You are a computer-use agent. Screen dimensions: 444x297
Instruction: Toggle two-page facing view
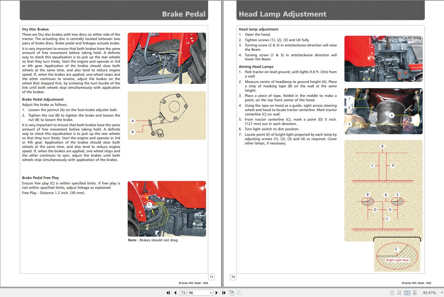407,293
